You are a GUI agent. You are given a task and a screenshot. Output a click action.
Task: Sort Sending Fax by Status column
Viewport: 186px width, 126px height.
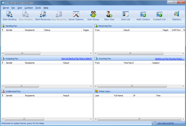tap(62, 30)
